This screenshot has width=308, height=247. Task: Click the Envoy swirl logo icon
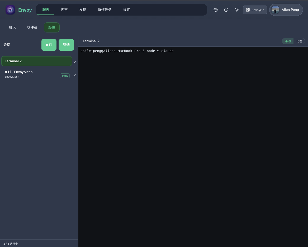[x=10, y=10]
